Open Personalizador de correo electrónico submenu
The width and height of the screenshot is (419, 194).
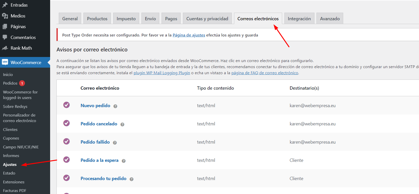20,118
